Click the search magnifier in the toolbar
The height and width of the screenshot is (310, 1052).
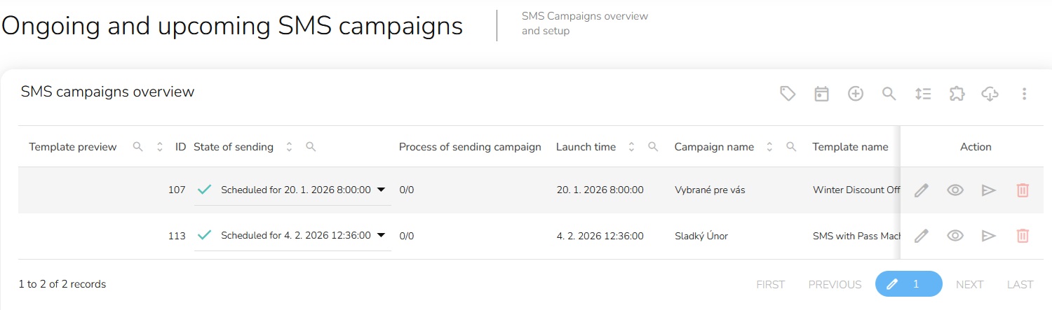889,94
